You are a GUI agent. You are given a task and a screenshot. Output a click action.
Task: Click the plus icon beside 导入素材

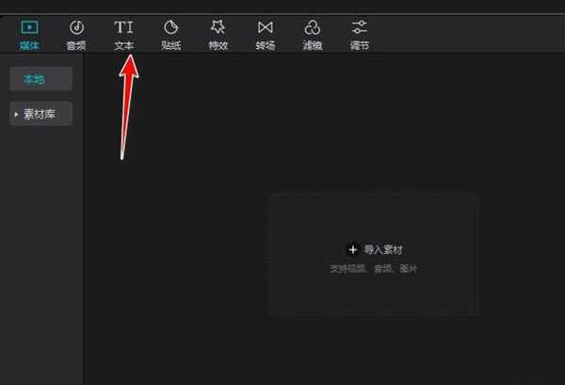[x=353, y=249]
